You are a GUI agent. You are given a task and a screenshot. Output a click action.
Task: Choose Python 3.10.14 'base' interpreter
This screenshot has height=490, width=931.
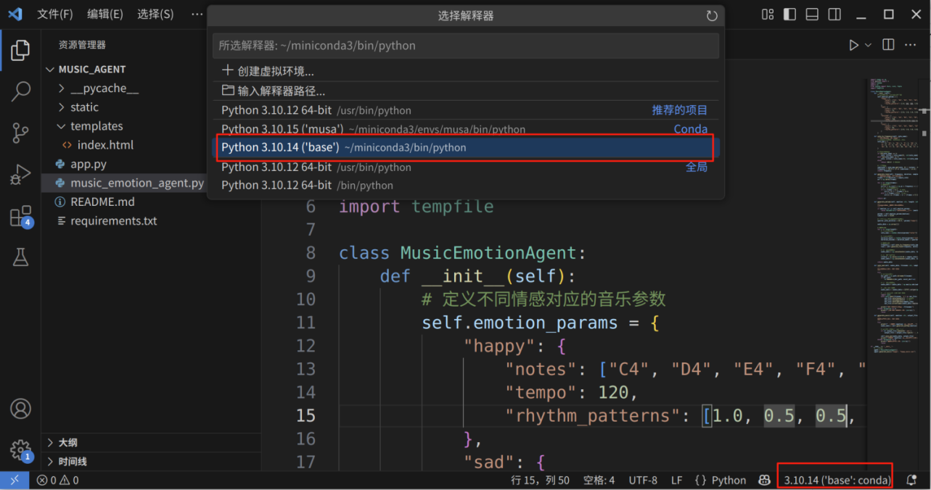(x=465, y=147)
